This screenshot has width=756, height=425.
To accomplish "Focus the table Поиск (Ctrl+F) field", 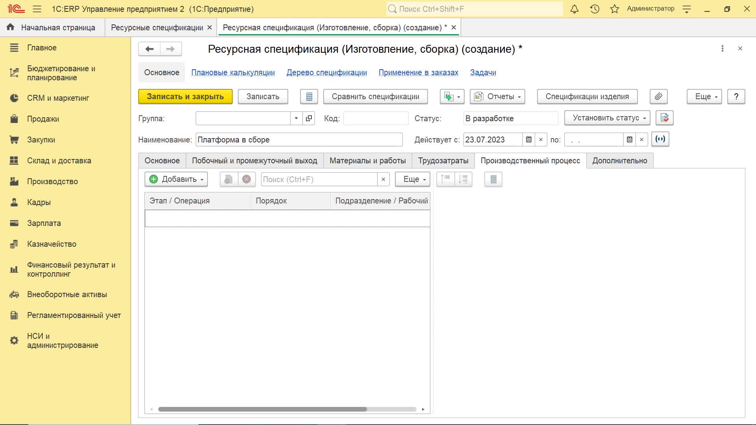I will (x=319, y=179).
